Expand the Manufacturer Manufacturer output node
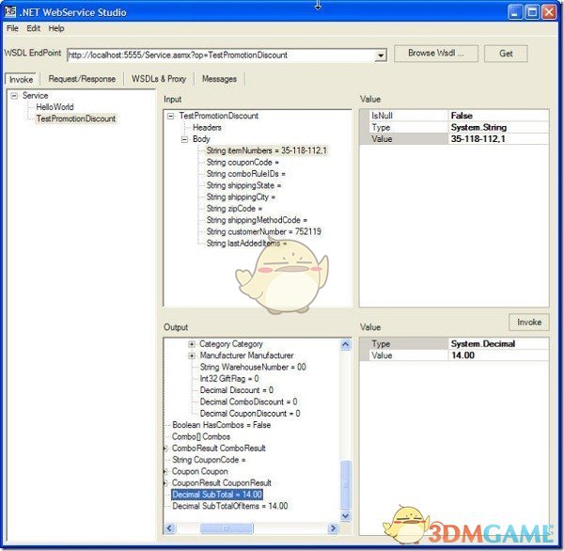 click(x=192, y=356)
